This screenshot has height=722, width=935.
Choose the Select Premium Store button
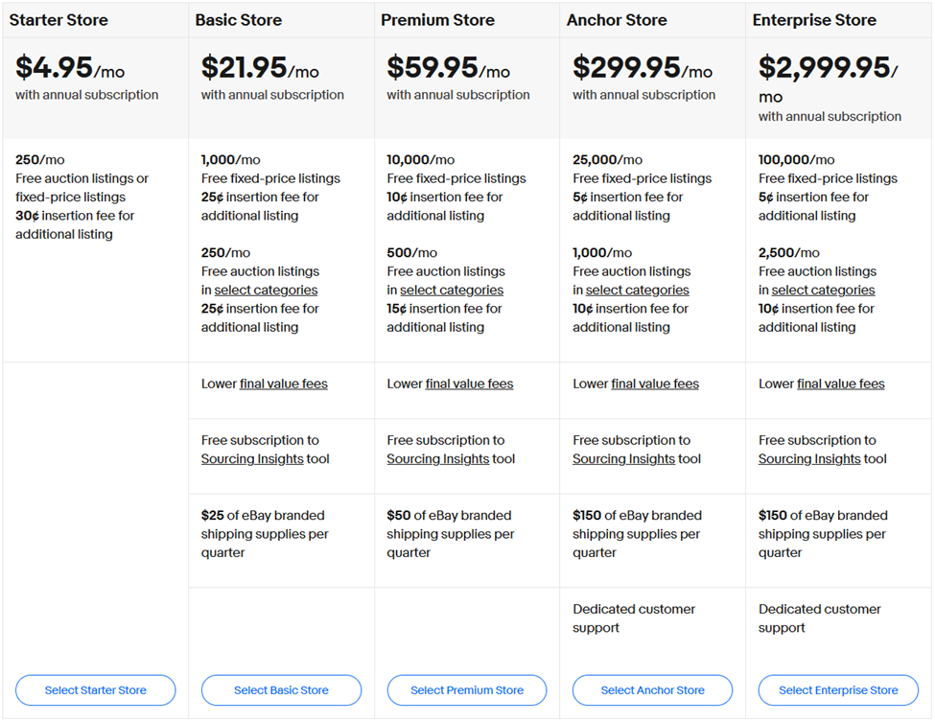point(467,690)
